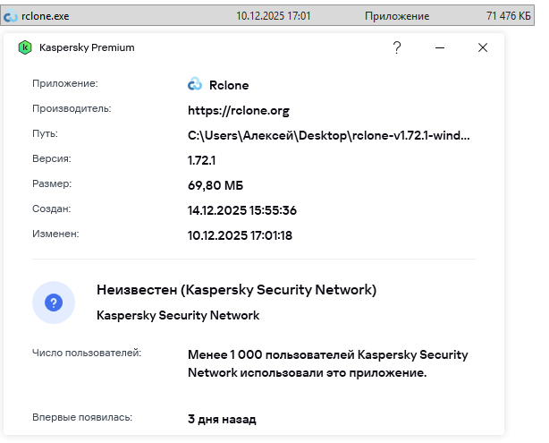Click the Rclone cloud application icon
549x443 pixels.
pyautogui.click(x=195, y=85)
